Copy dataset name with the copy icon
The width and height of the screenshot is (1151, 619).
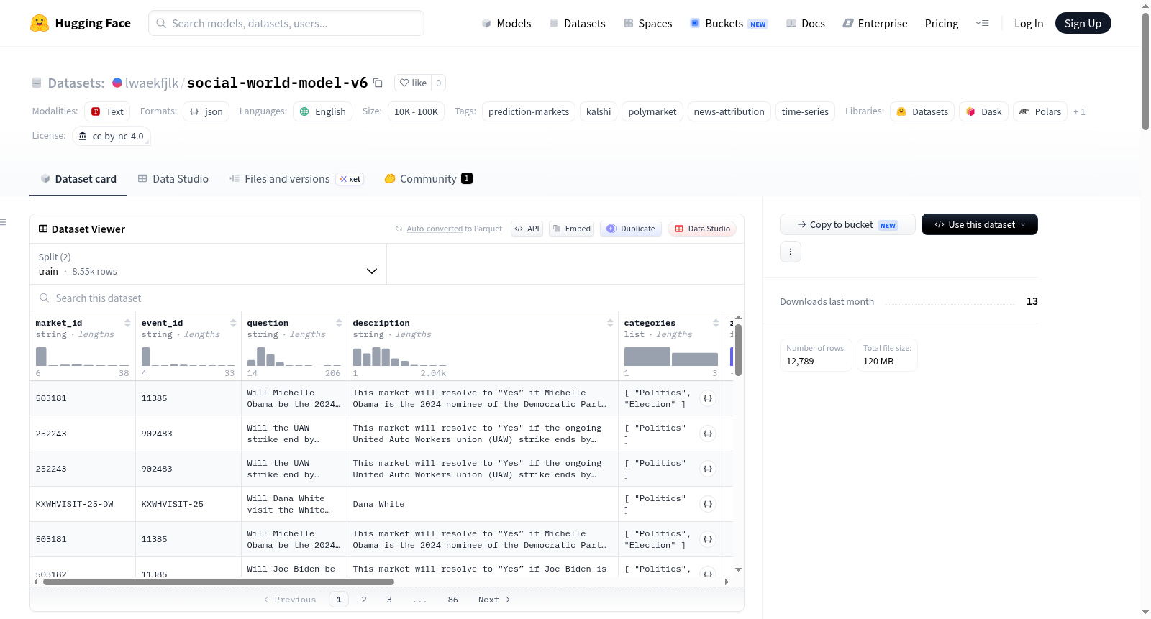click(378, 83)
